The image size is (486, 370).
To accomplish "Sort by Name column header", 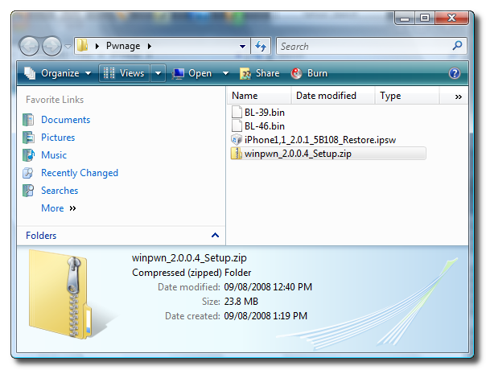I will pos(259,96).
